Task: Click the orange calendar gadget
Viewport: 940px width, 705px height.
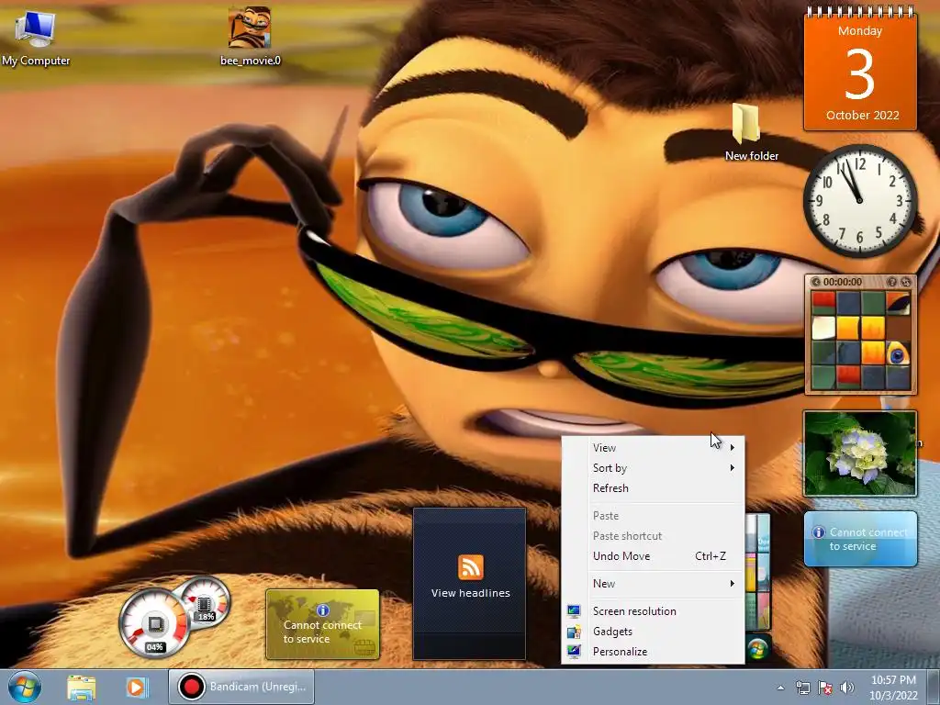Action: 860,69
